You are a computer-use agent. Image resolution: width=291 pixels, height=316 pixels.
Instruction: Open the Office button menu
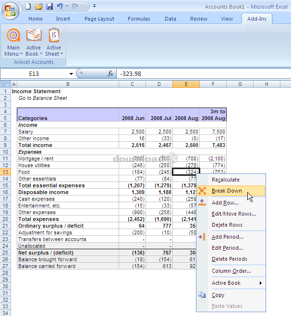(10, 11)
